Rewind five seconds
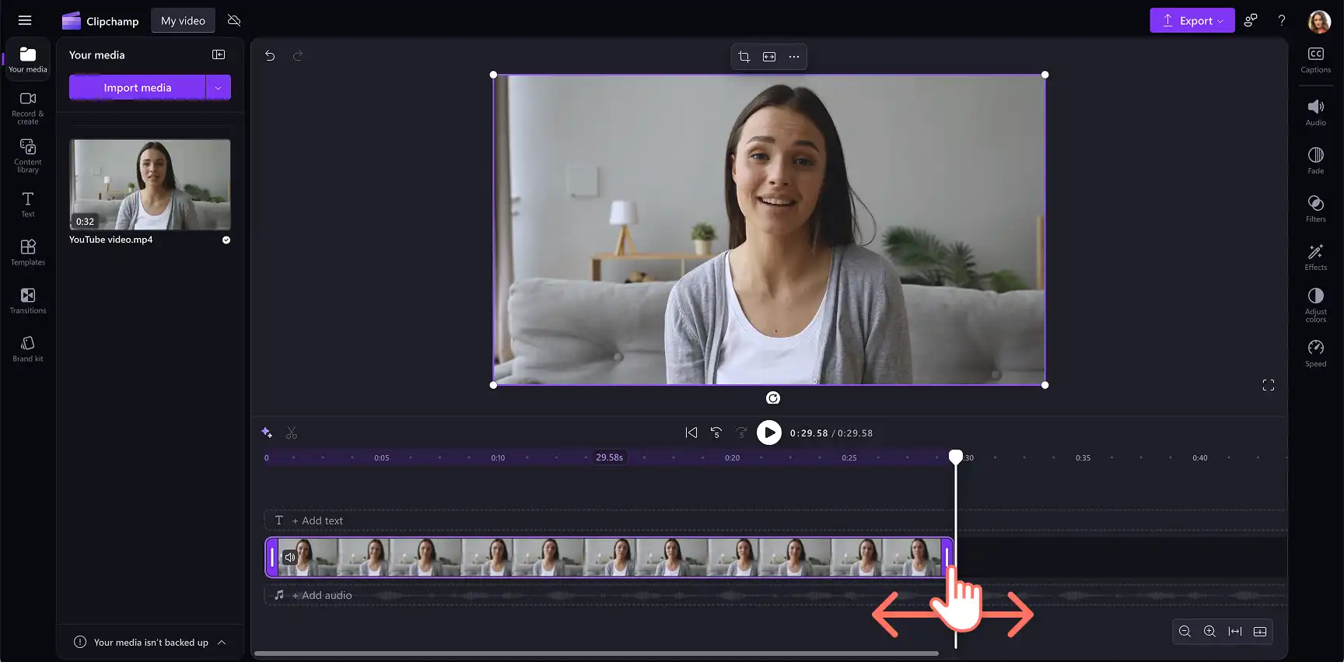The height and width of the screenshot is (662, 1344). coord(716,433)
